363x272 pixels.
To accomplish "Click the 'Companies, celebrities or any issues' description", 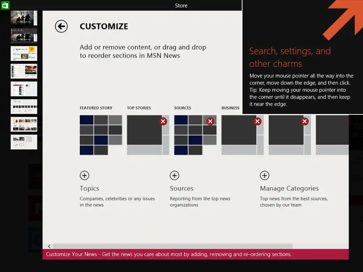I will pyautogui.click(x=117, y=202).
